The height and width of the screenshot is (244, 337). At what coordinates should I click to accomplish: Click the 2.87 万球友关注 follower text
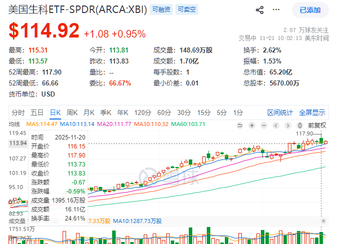(x=306, y=30)
